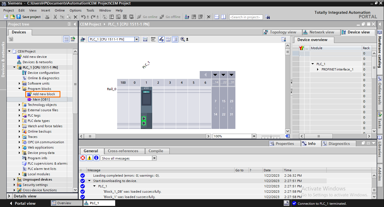
Task: Click the Search in project input field
Action: (x=246, y=17)
